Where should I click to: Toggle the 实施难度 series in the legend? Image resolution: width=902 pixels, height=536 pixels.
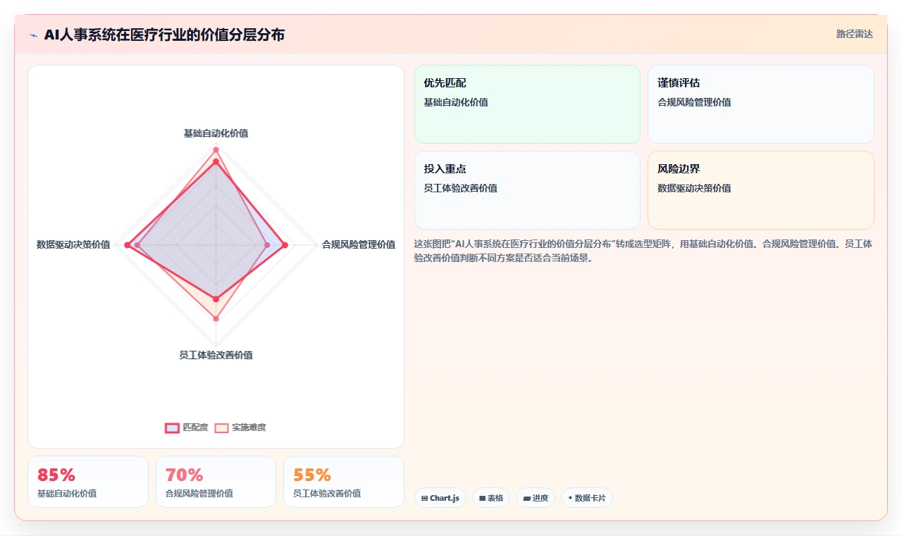point(240,428)
